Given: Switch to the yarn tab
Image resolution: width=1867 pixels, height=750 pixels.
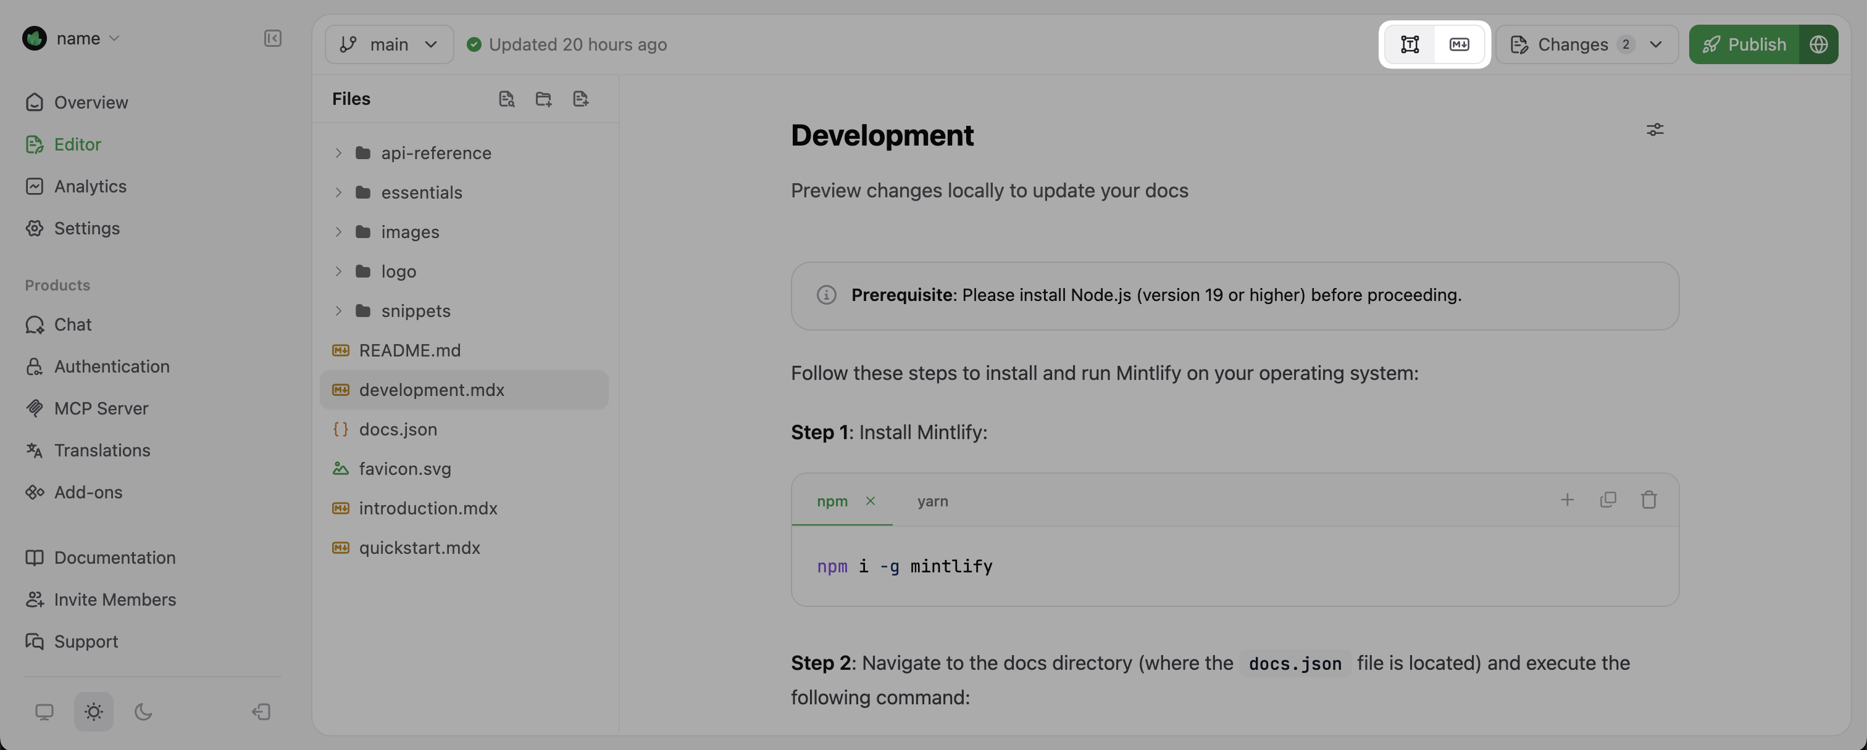Looking at the screenshot, I should (x=933, y=500).
